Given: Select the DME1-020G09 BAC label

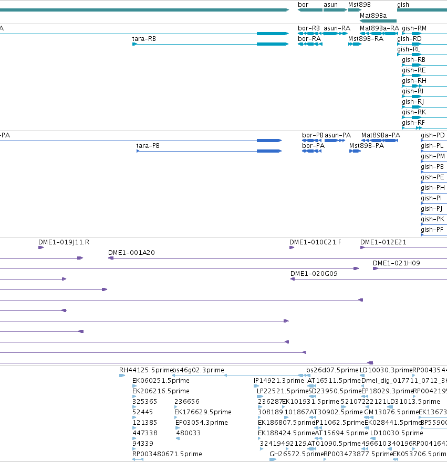Looking at the screenshot, I should click(314, 274).
